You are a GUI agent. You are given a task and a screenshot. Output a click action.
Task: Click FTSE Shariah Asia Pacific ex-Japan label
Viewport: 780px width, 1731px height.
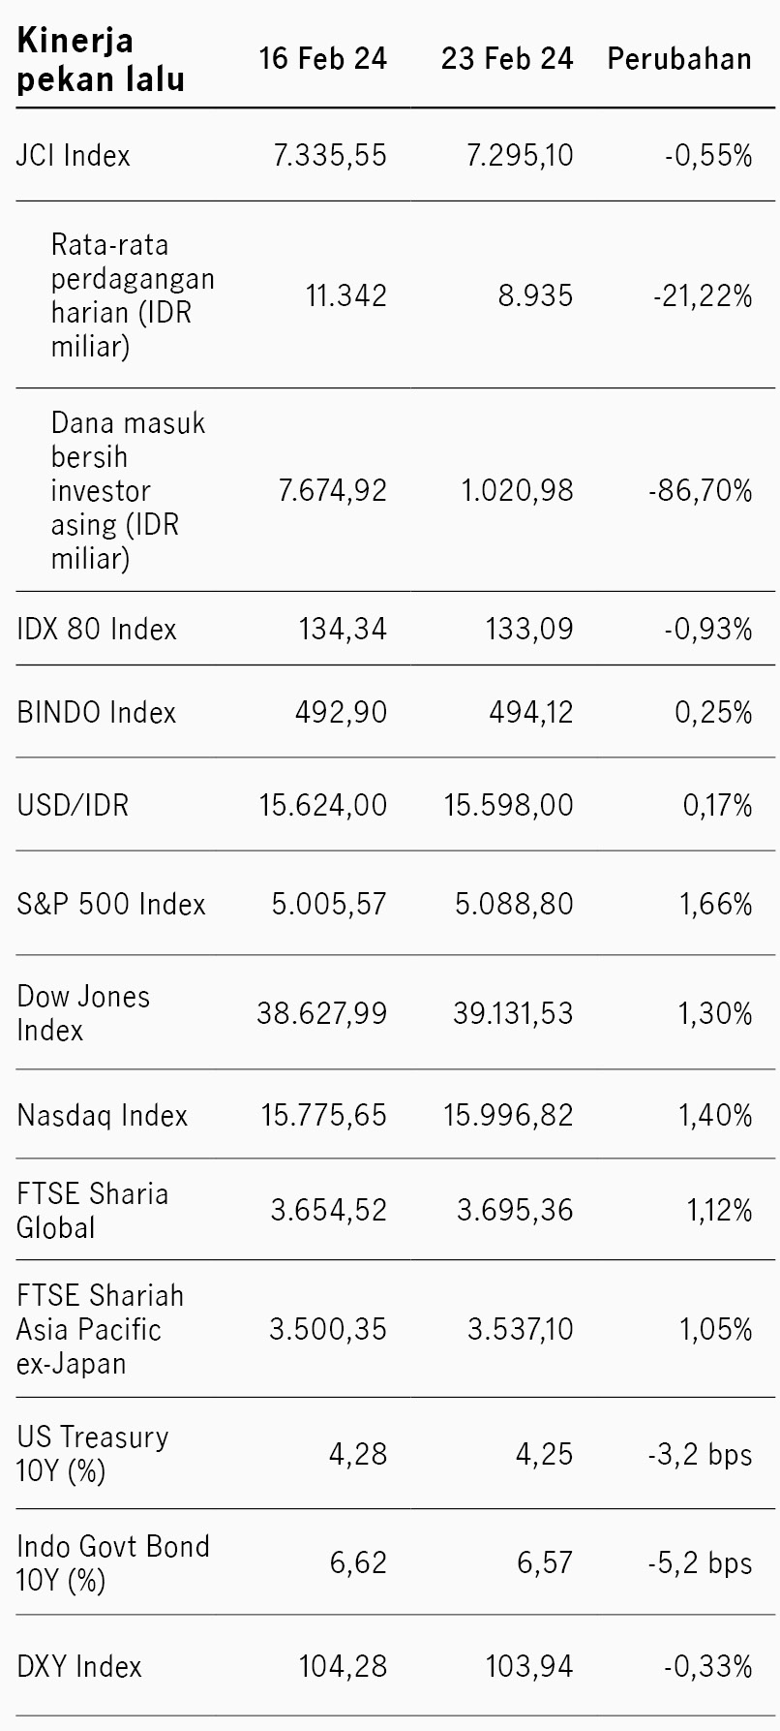point(100,1329)
